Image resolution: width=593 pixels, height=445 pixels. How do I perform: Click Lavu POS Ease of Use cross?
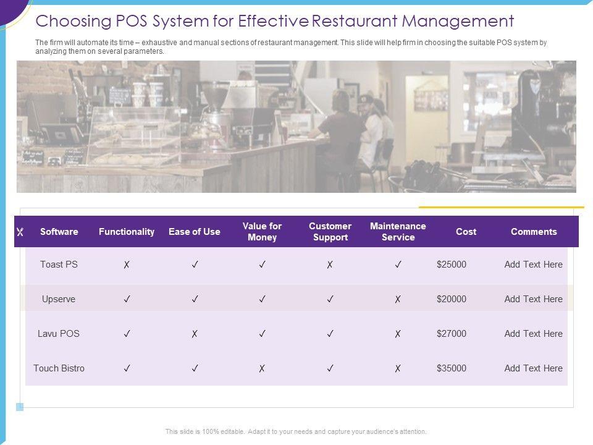coord(195,334)
